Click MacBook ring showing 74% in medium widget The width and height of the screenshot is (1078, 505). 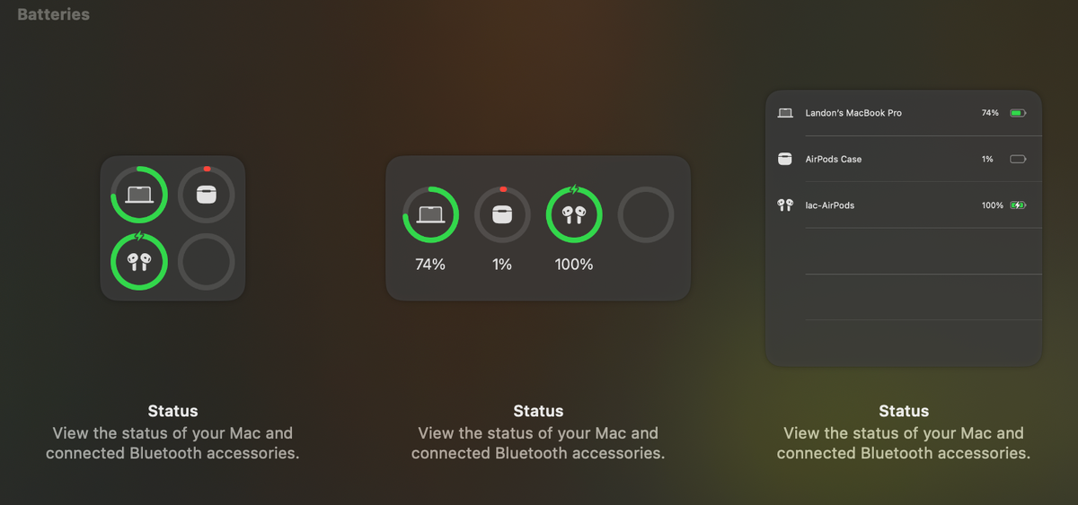point(430,215)
